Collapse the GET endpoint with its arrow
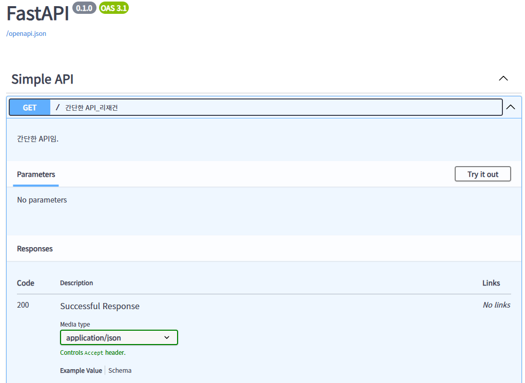This screenshot has width=525, height=383. point(511,107)
